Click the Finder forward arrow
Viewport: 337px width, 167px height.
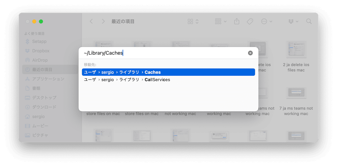pos(103,21)
